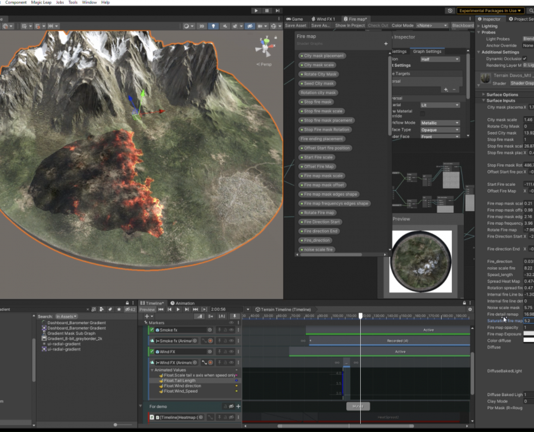Click the add track plus icon in Timeline

point(147,316)
